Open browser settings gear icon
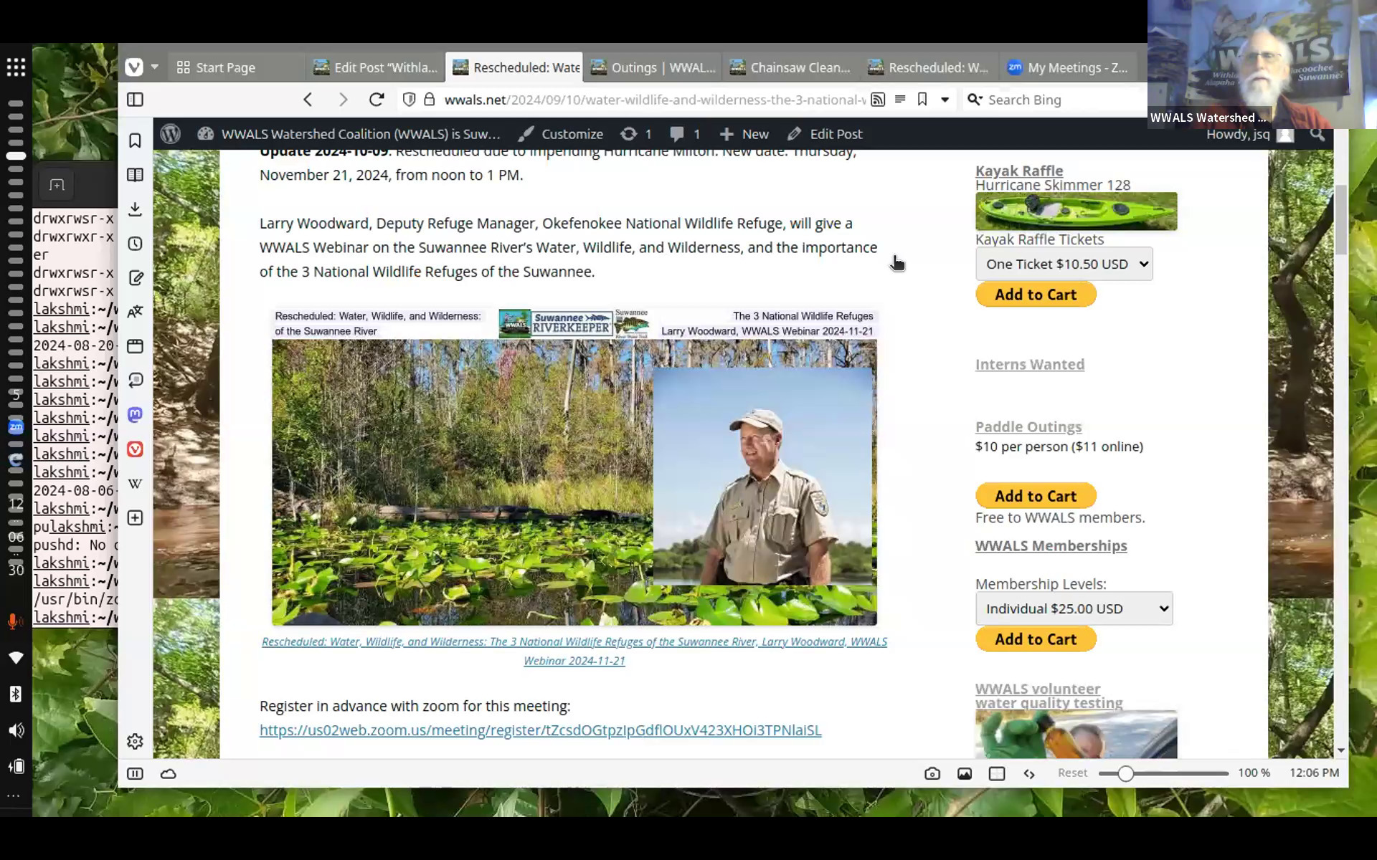1377x860 pixels. point(135,742)
